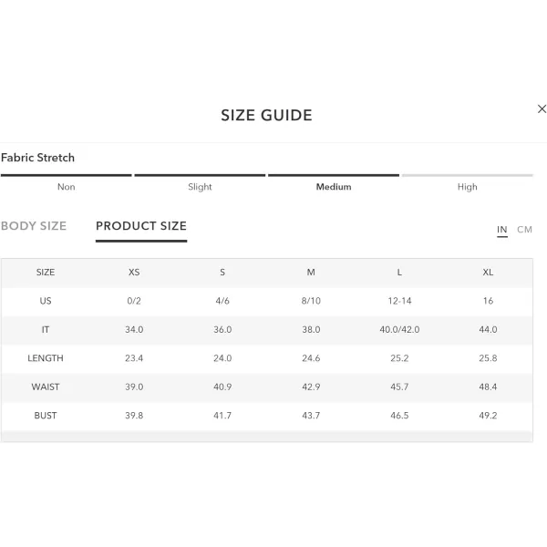
Task: Switch measurement units to CM
Action: click(x=524, y=230)
